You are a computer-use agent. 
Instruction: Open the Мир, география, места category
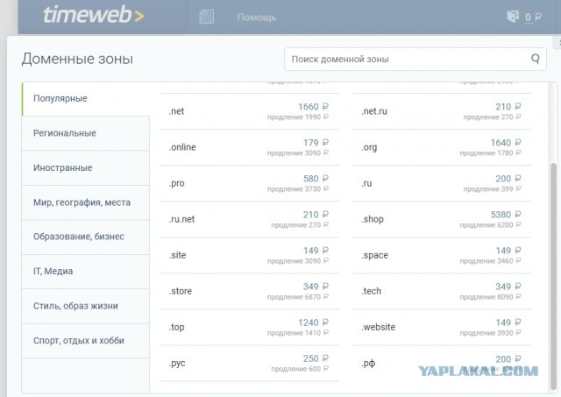click(x=86, y=202)
